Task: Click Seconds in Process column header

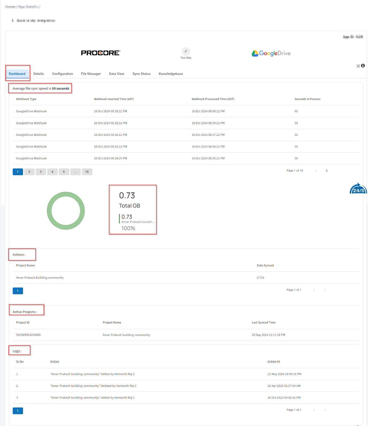Action: pyautogui.click(x=307, y=99)
